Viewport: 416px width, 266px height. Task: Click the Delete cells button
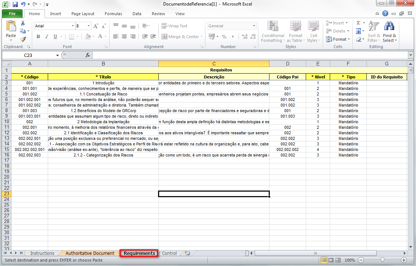click(338, 31)
